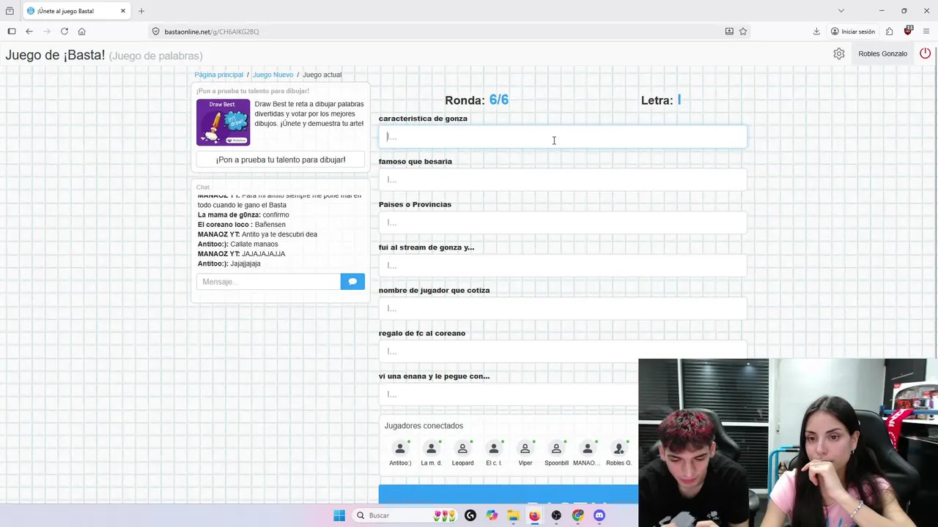The width and height of the screenshot is (938, 527).
Task: Select player avatar El c. l.
Action: [494, 449]
